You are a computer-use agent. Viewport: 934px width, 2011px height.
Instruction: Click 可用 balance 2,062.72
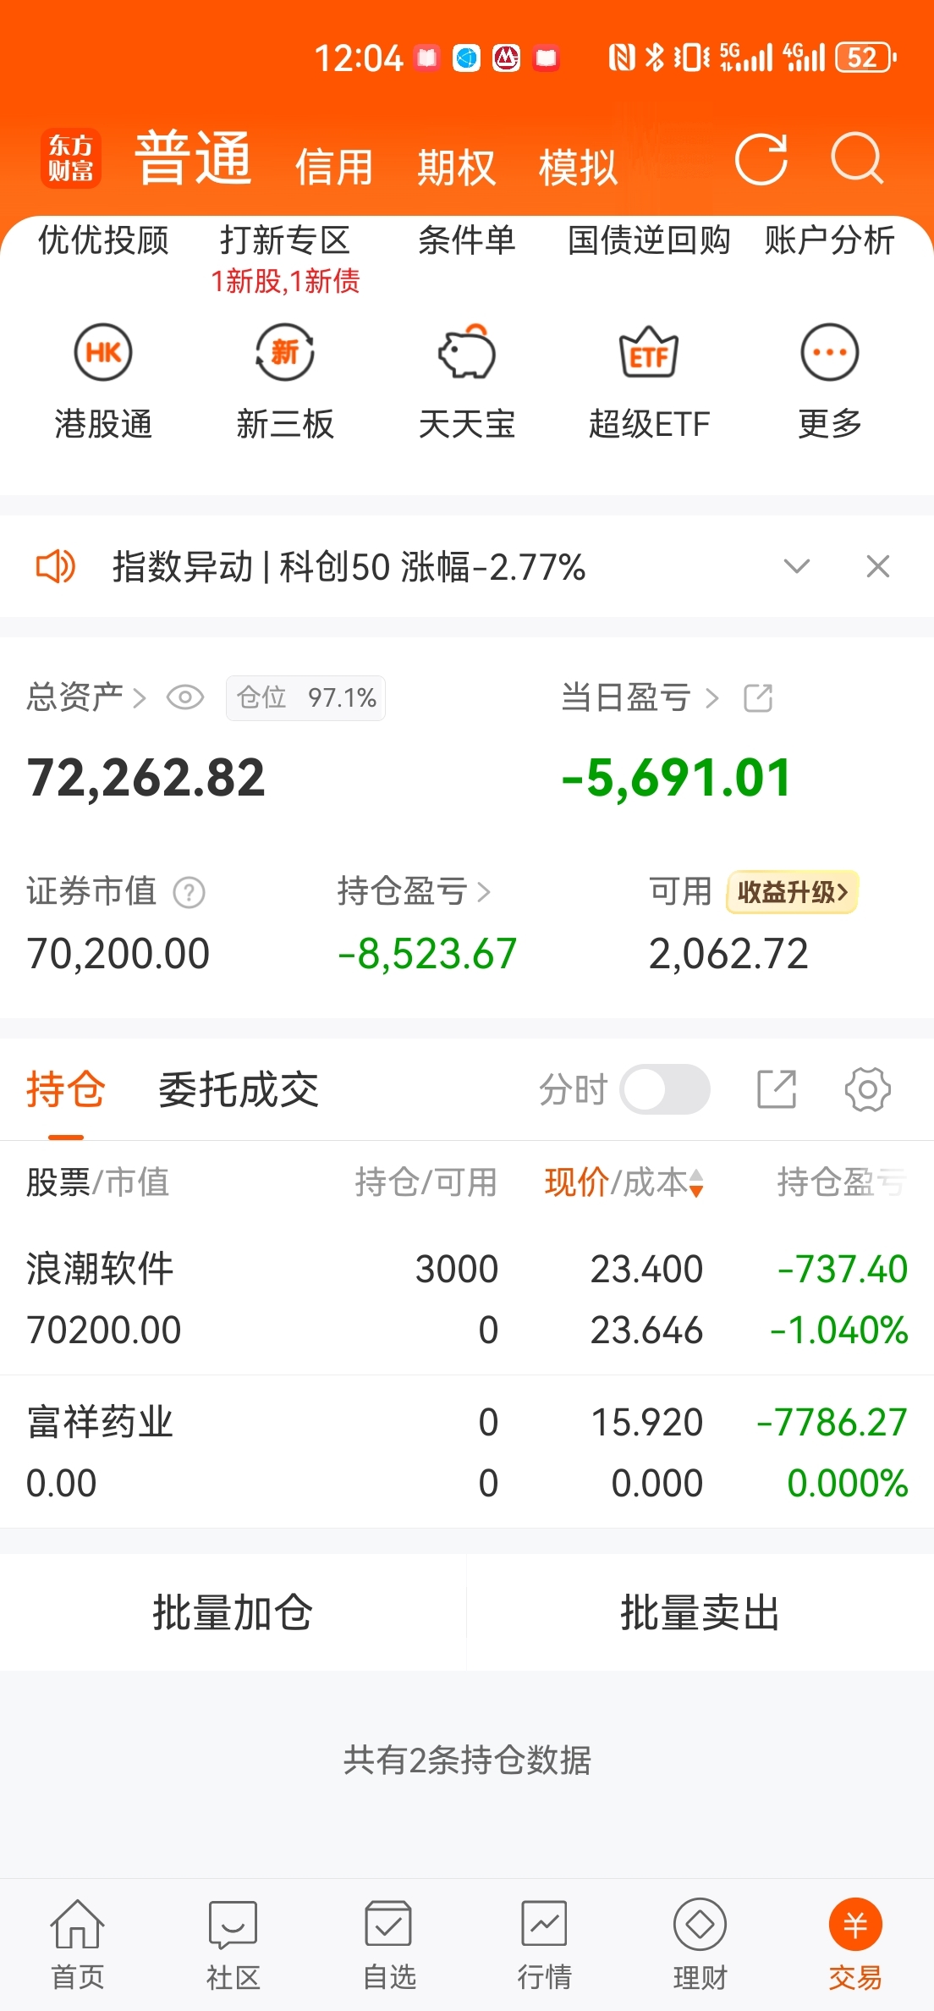coord(728,954)
